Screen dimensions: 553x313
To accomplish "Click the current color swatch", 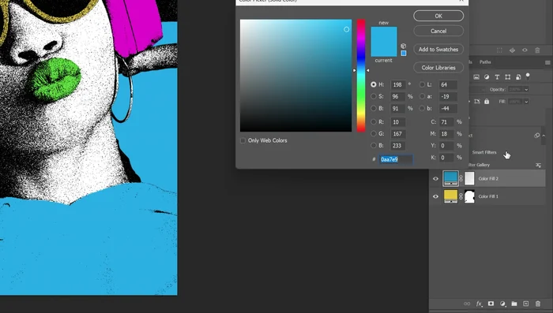I will point(384,50).
